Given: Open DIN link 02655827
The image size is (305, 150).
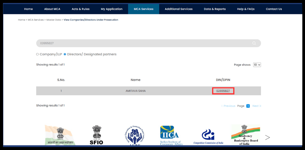Looking at the screenshot, I should [x=223, y=91].
